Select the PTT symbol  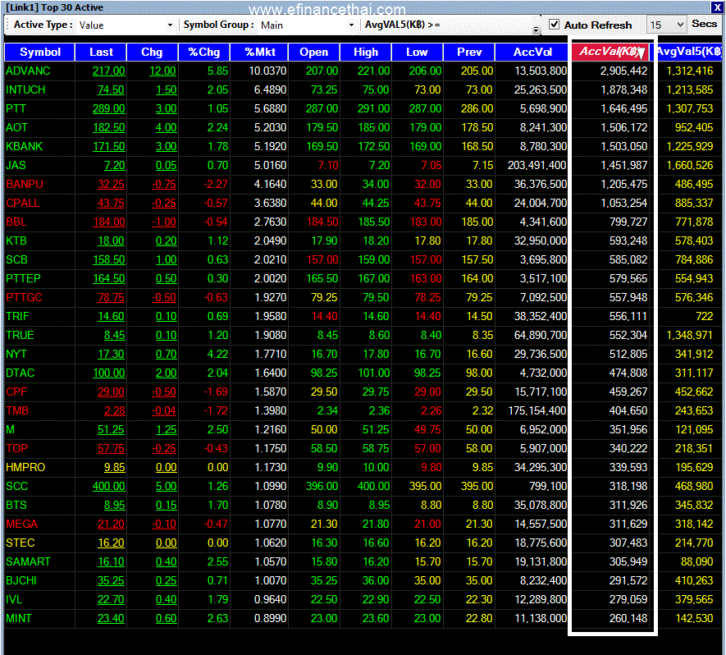pos(16,109)
